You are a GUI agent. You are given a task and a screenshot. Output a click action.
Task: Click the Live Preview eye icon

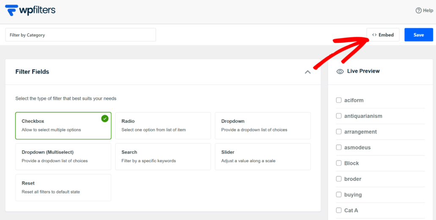(340, 71)
